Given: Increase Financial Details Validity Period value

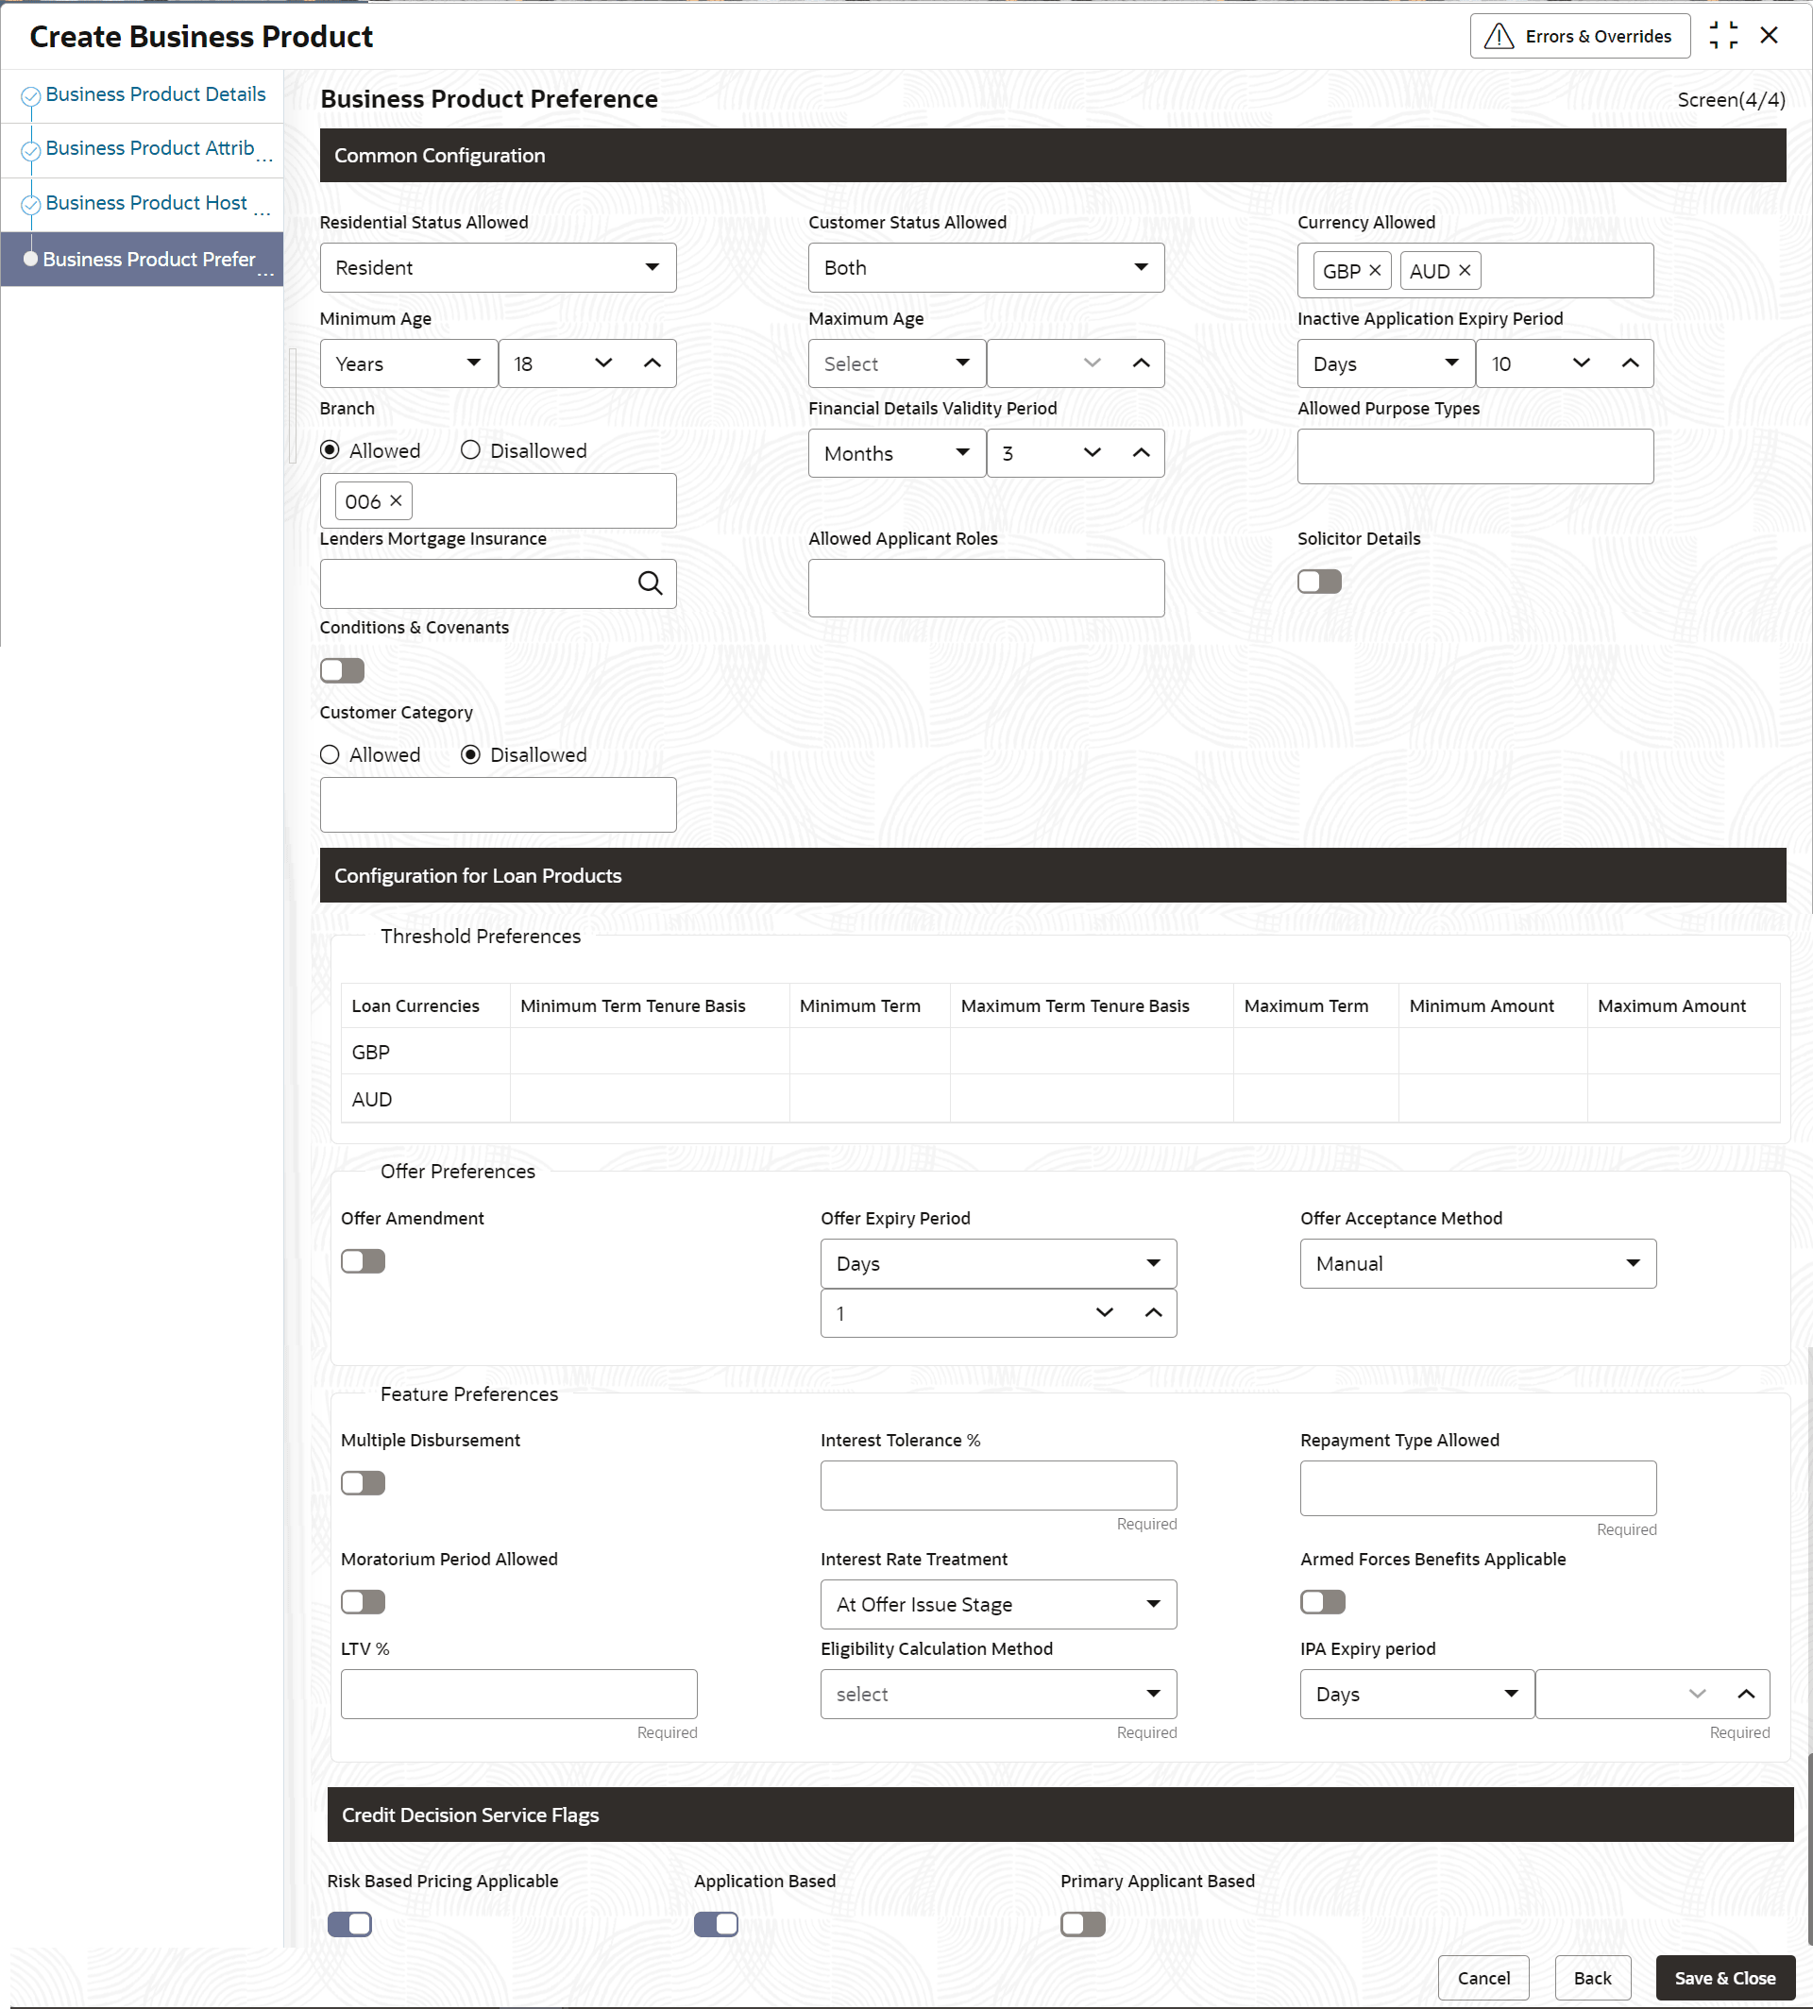Looking at the screenshot, I should coord(1142,453).
